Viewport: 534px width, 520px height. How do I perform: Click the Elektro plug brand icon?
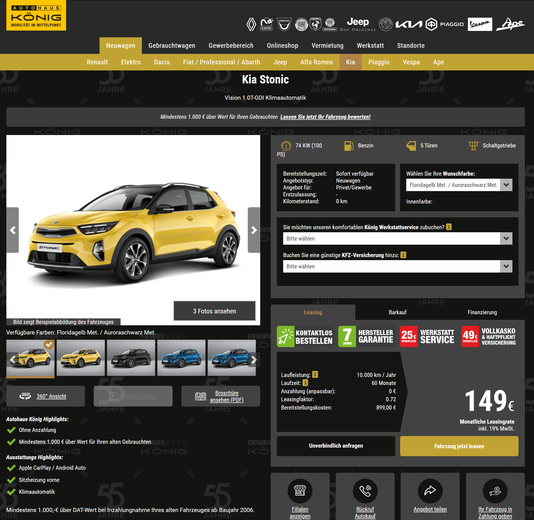click(267, 24)
